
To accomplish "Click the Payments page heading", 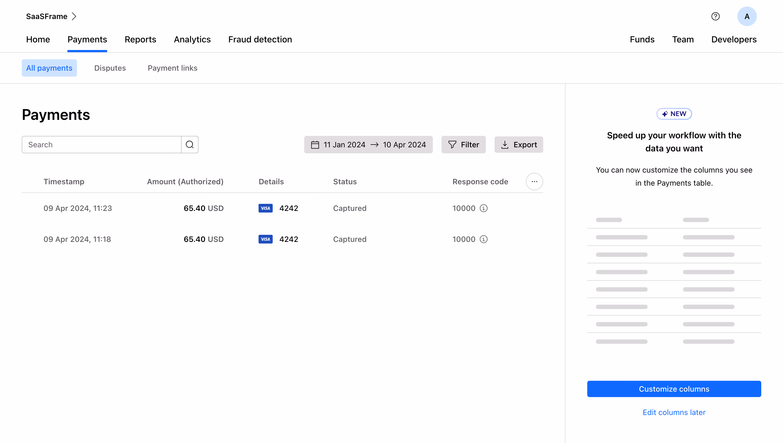I will (x=56, y=115).
